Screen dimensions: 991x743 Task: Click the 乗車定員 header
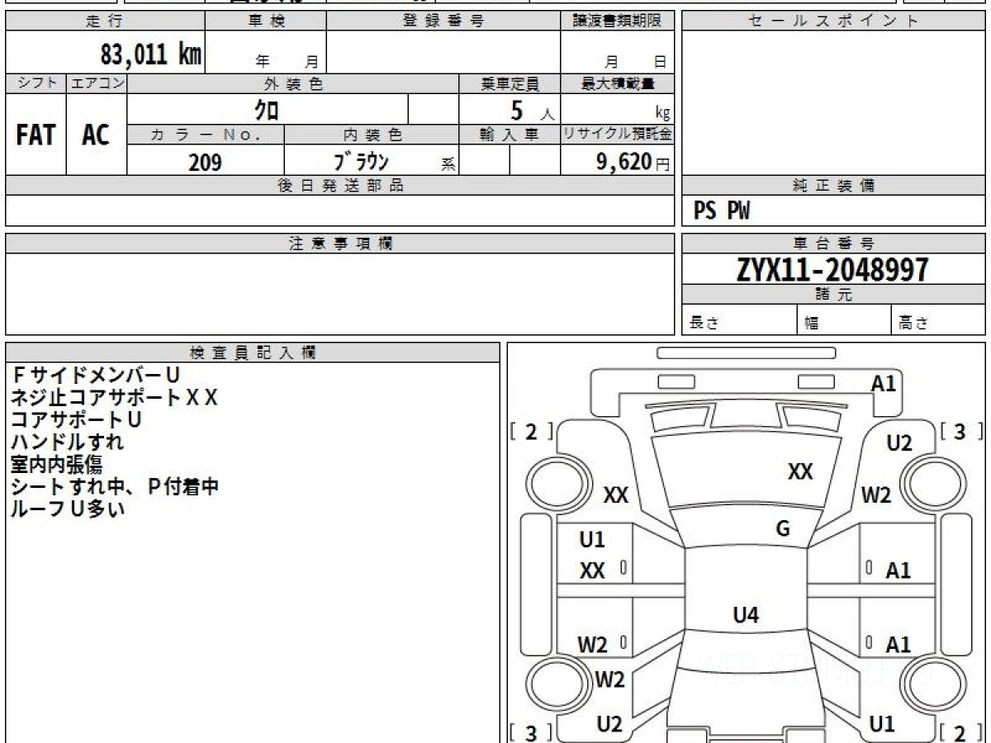point(510,83)
